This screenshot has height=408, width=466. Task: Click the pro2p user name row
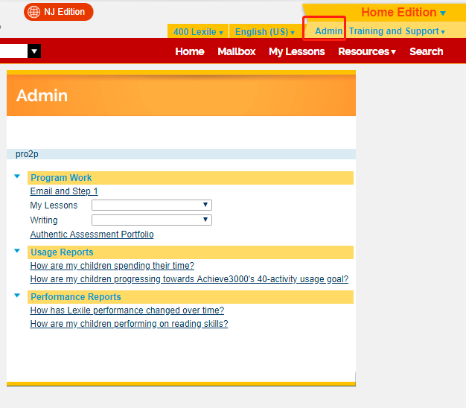point(181,154)
